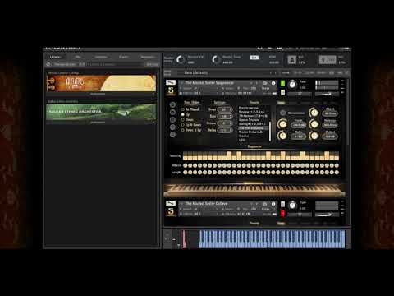394x296 pixels.
Task: Click the Tune knob of Setar Sequencer
Action: 292,84
